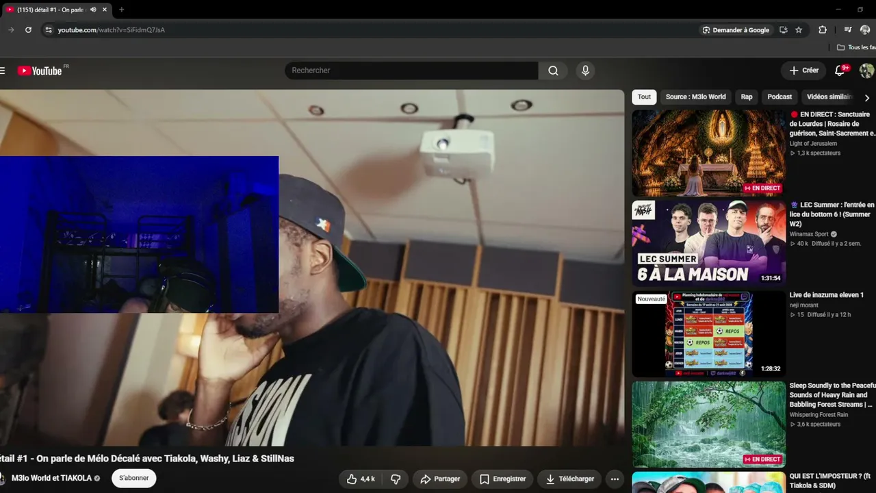Click the Rechercher search field
This screenshot has height=493, width=876.
(411, 71)
